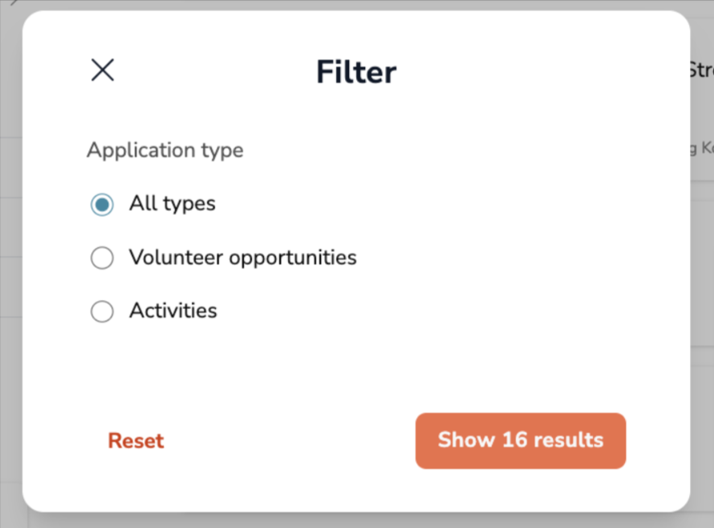Select the All types radio button
This screenshot has width=714, height=528.
pyautogui.click(x=102, y=205)
